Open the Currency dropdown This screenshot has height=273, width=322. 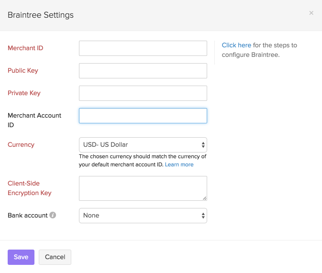143,144
